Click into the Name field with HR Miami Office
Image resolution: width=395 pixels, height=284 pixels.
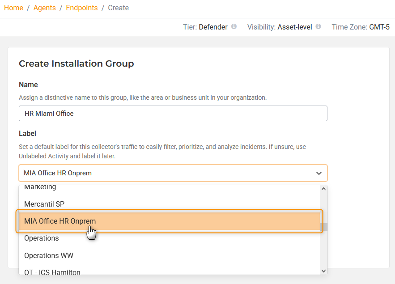click(173, 114)
